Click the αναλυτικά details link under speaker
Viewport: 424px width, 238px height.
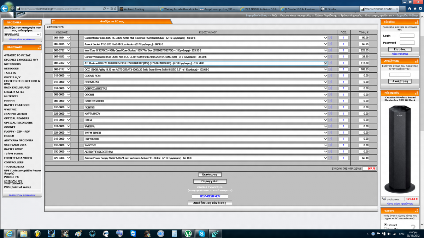[x=394, y=199]
